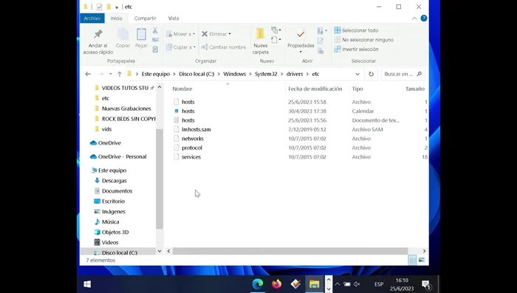Go back with the back arrow
This screenshot has height=293, width=517.
coord(88,74)
